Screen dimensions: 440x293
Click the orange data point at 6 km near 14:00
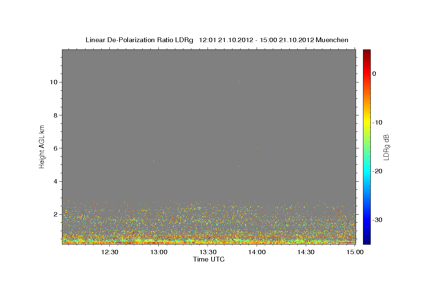[258, 148]
